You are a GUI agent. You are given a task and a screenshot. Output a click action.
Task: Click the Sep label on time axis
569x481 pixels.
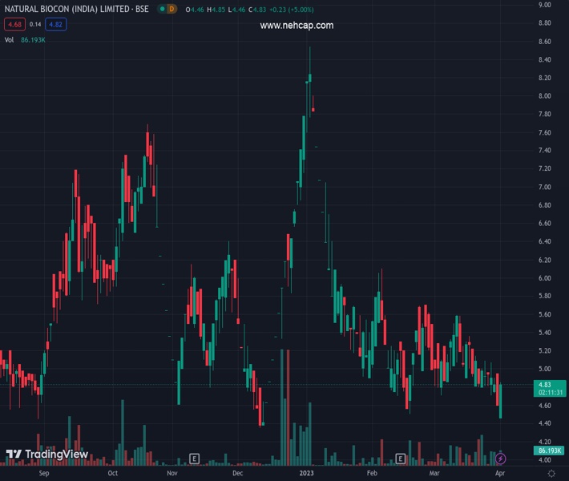tap(44, 474)
